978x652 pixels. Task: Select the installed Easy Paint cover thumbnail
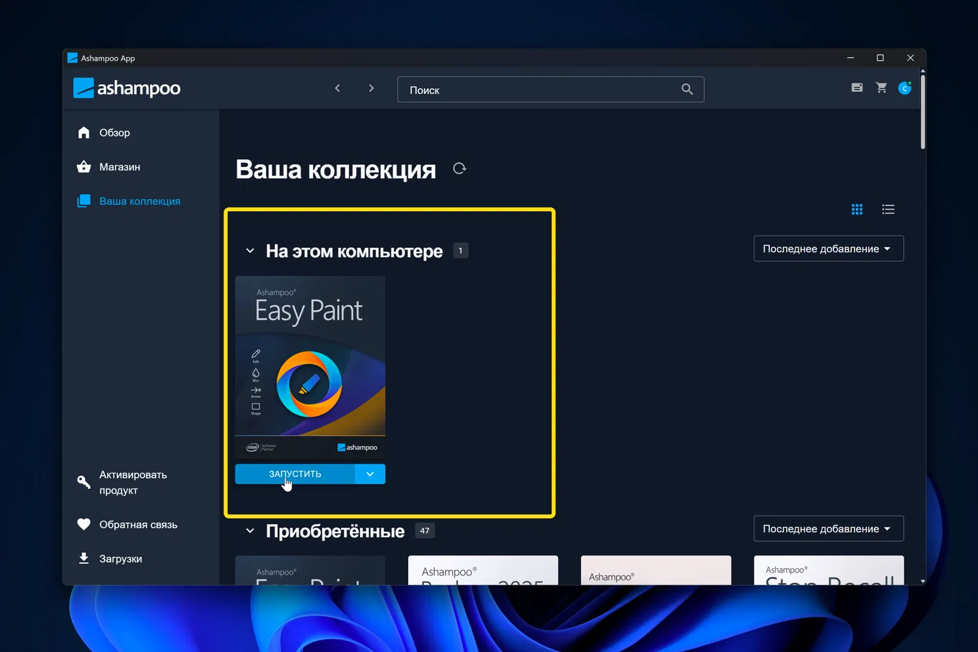pyautogui.click(x=310, y=367)
